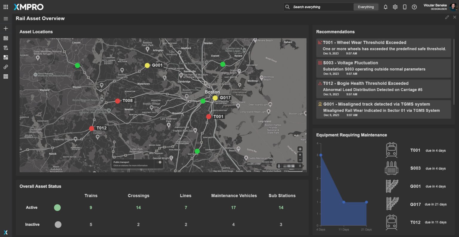The width and height of the screenshot is (459, 237).
Task: Click the map's my-location target icon
Action: coord(300,149)
